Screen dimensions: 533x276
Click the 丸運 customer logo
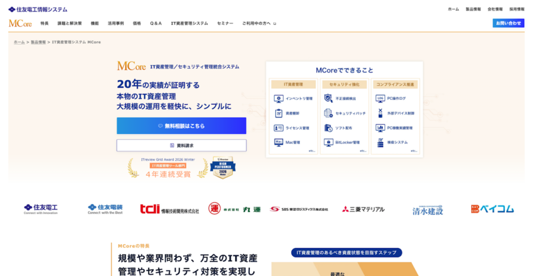click(x=235, y=209)
